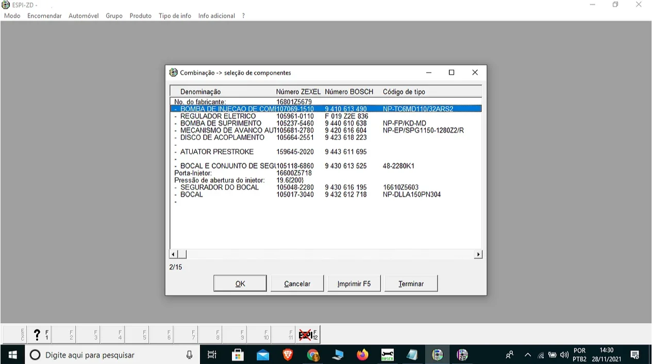Click the F2 function key button
This screenshot has width=652, height=364.
pyautogui.click(x=65, y=335)
